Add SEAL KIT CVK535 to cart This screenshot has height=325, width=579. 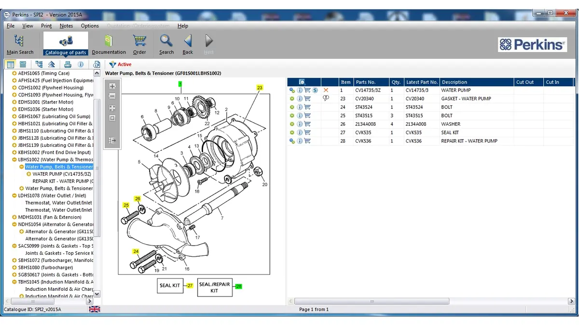[307, 132]
